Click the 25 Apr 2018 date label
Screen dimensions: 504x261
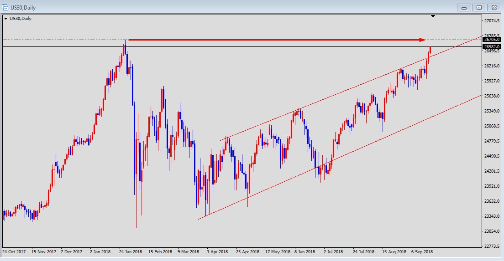coord(247,252)
